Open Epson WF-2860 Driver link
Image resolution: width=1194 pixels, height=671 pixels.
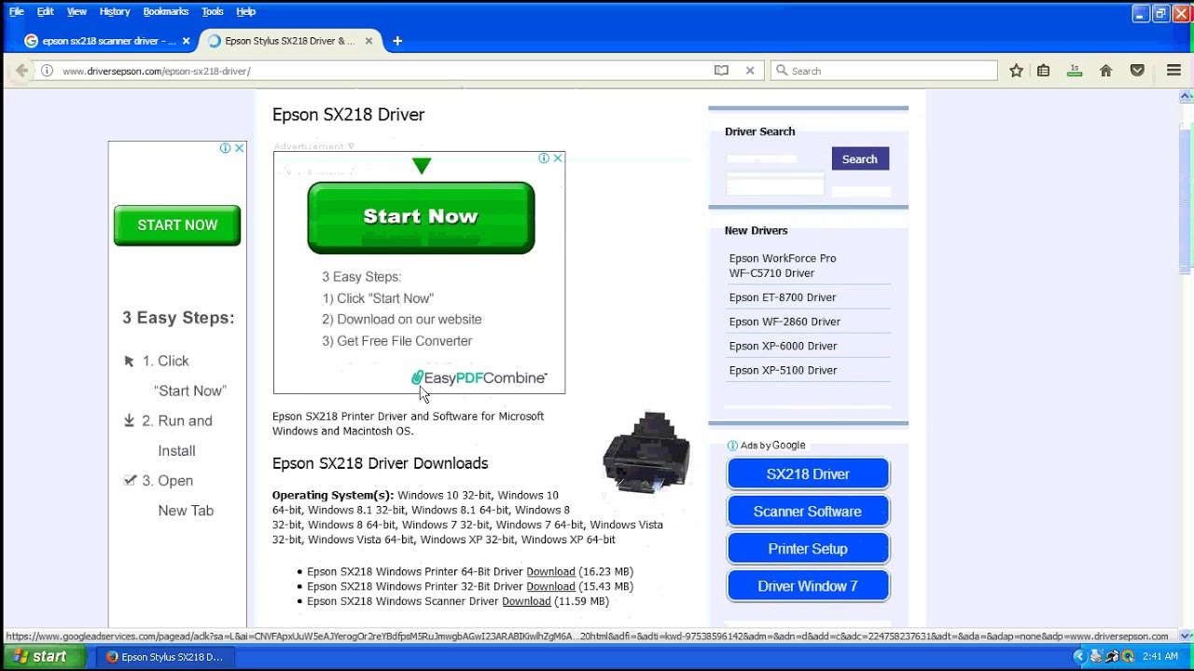pos(784,322)
